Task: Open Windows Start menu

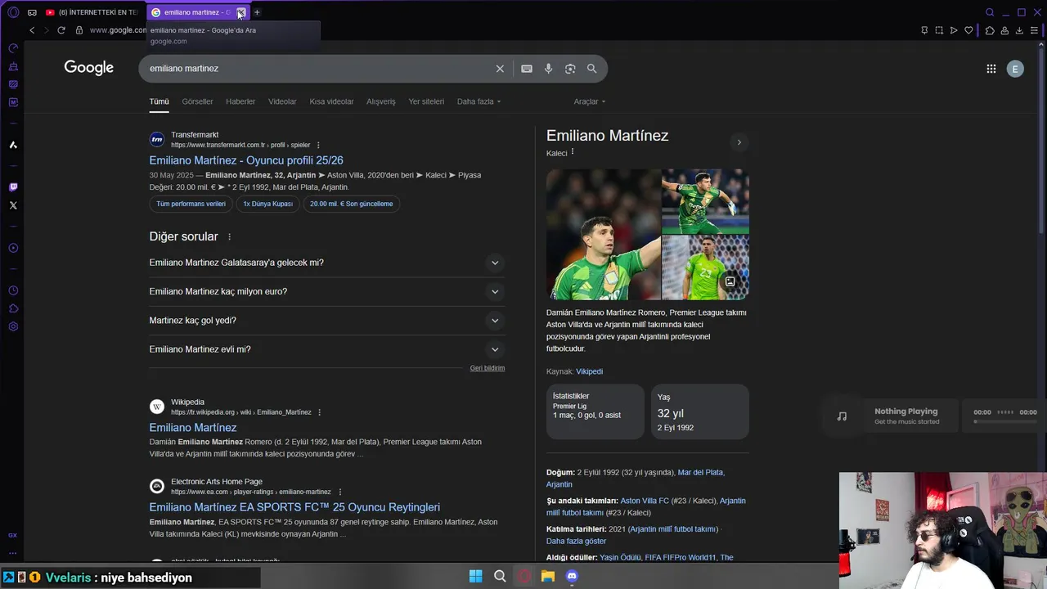Action: click(475, 576)
